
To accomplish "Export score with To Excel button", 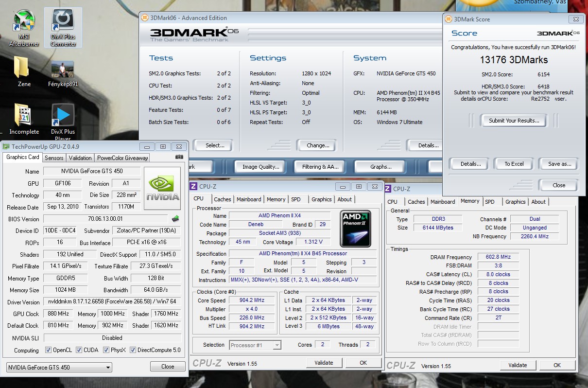I will tap(514, 164).
